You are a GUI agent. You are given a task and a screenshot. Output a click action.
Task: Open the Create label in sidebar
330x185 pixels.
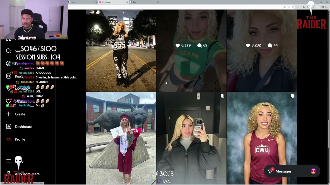coord(20,114)
